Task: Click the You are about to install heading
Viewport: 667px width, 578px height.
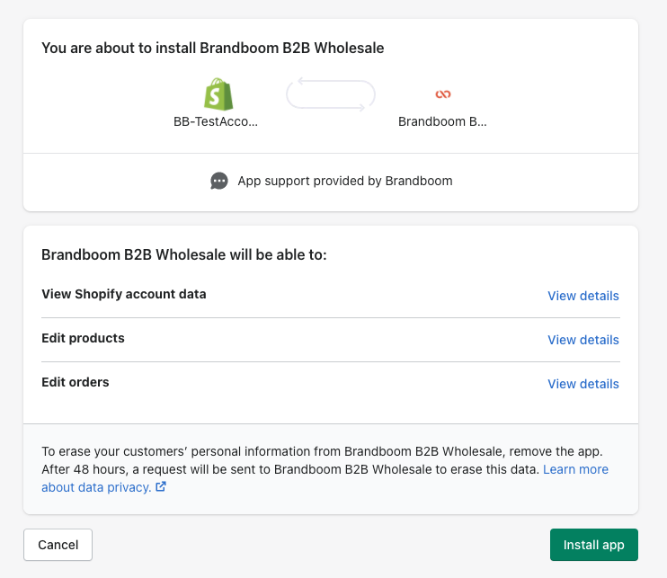Action: tap(213, 48)
